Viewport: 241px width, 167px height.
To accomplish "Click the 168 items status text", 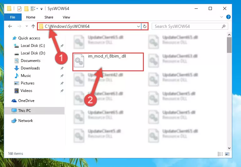I will click(x=16, y=154).
